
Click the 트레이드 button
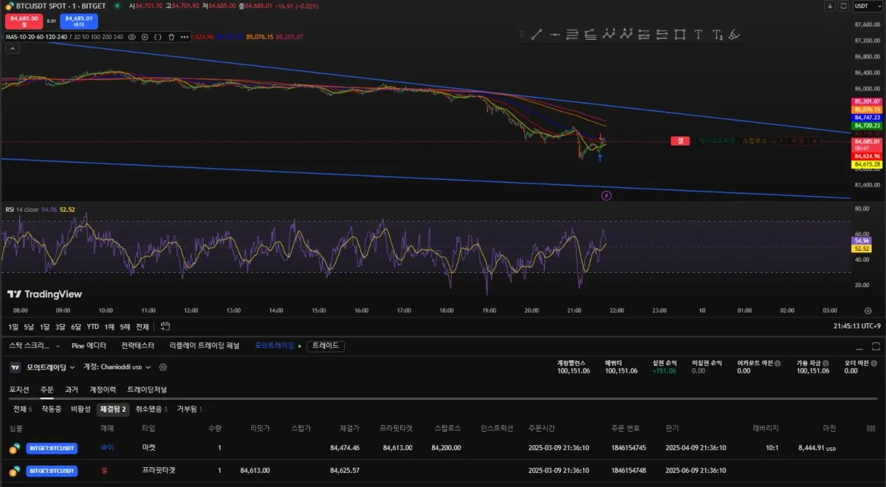tap(326, 345)
